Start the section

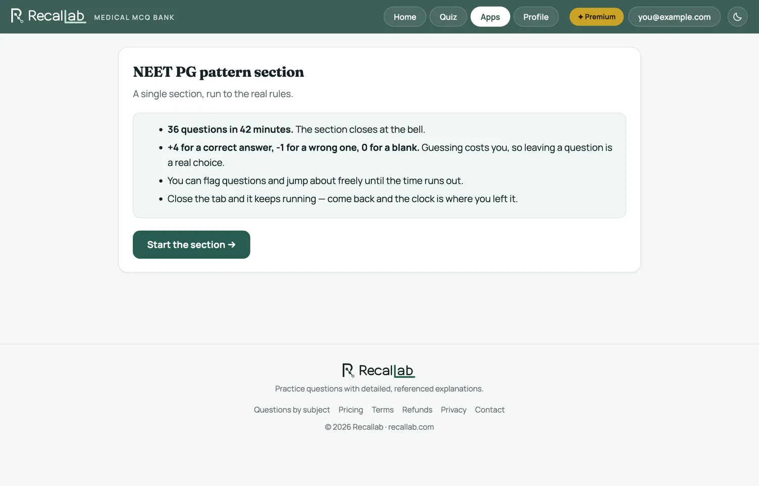click(x=191, y=245)
